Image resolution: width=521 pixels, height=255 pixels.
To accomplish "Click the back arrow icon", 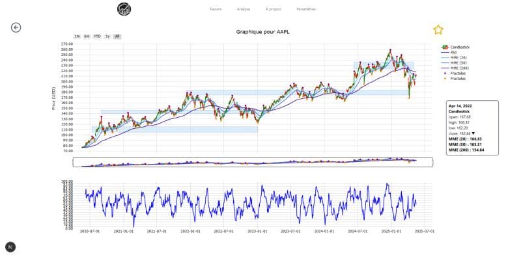I will pos(16,27).
